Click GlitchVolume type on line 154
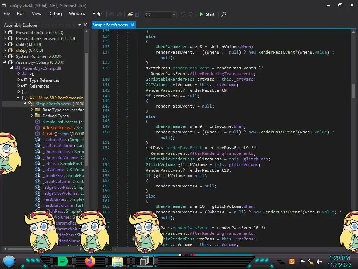Screen dimensions: 358x269 [160, 165]
